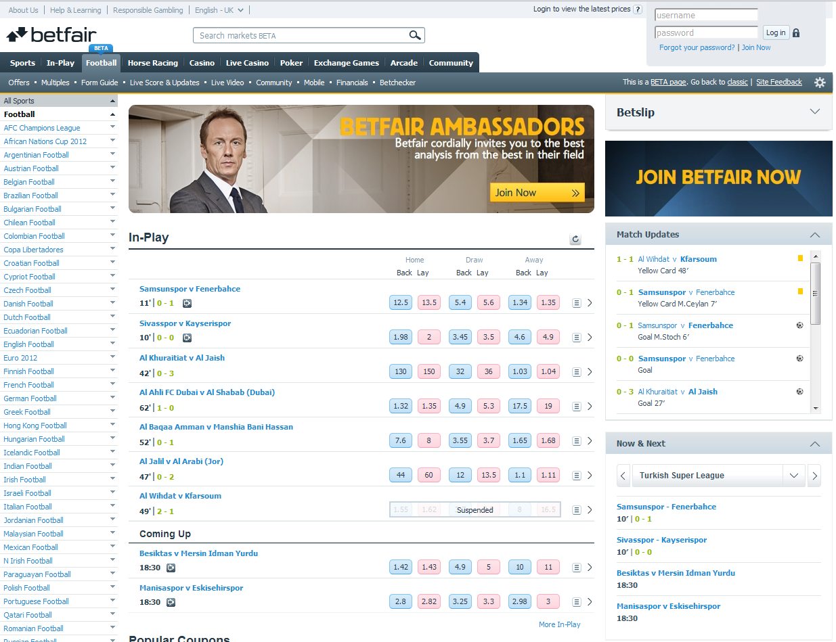Click in the username field
Screen dimensions: 836x642
pyautogui.click(x=706, y=15)
